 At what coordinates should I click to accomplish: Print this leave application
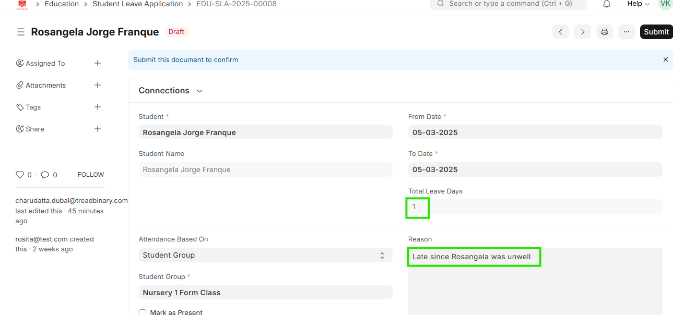(605, 32)
